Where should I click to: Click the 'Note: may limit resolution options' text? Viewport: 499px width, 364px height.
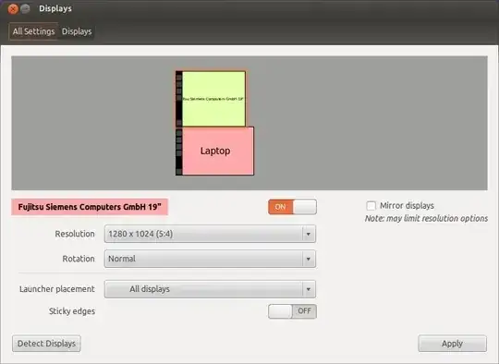(426, 219)
